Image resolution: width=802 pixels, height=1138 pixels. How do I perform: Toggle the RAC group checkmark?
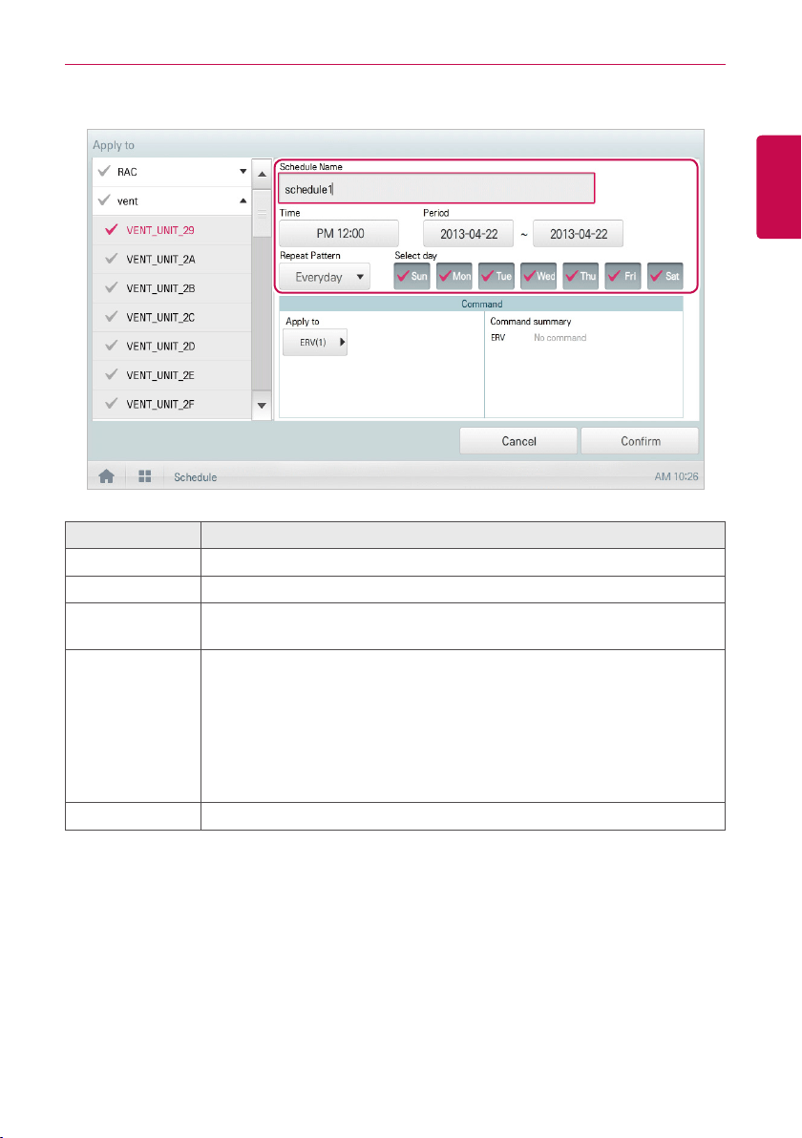click(104, 171)
